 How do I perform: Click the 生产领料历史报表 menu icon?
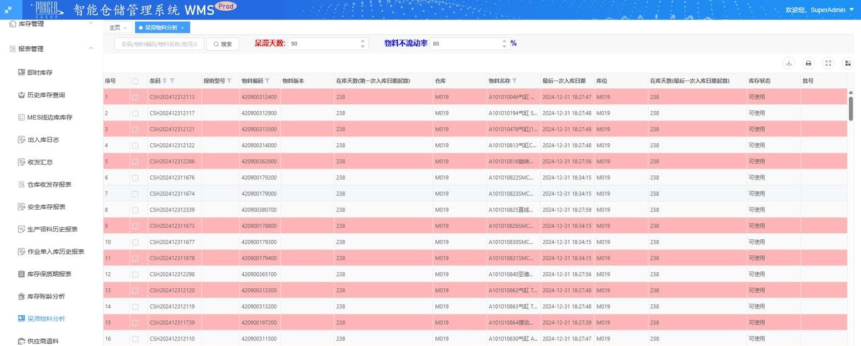pos(22,229)
